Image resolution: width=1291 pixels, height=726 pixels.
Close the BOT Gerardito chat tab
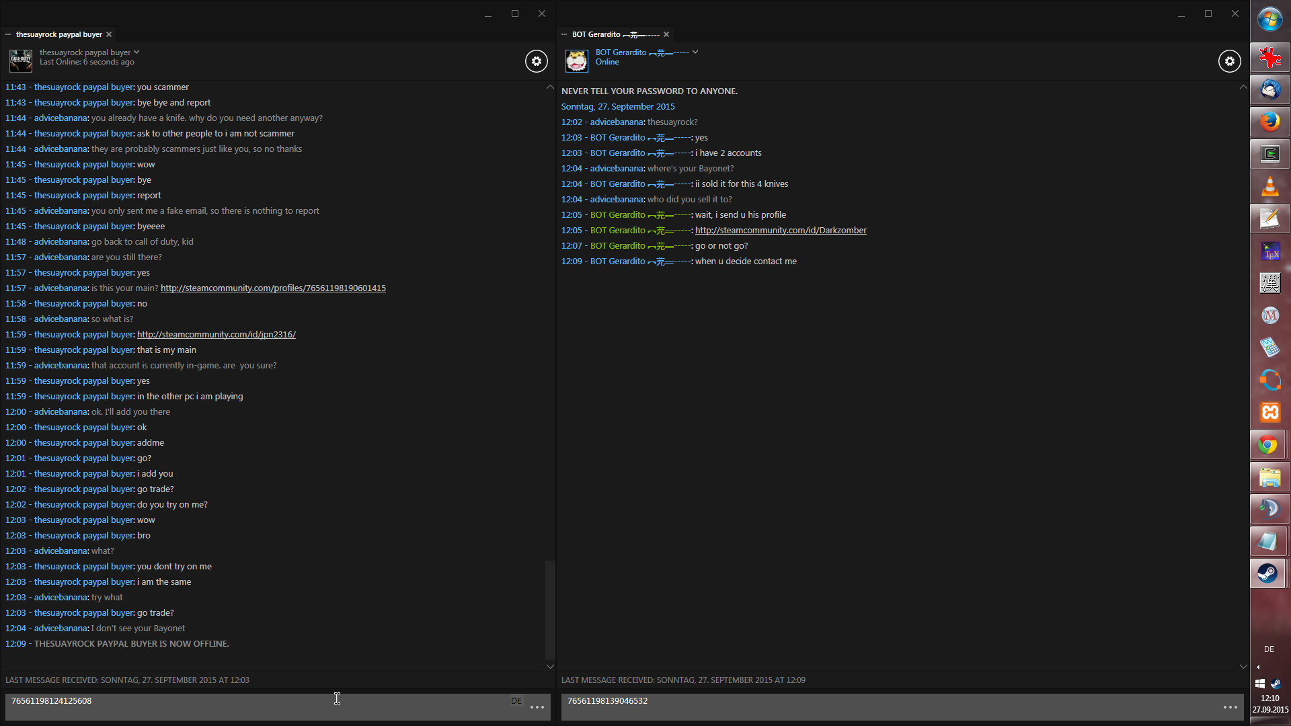(x=666, y=34)
